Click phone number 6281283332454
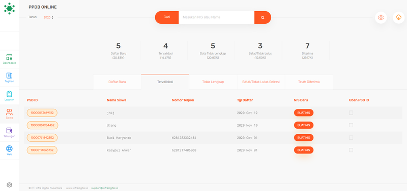This screenshot has width=407, height=191. [184, 138]
